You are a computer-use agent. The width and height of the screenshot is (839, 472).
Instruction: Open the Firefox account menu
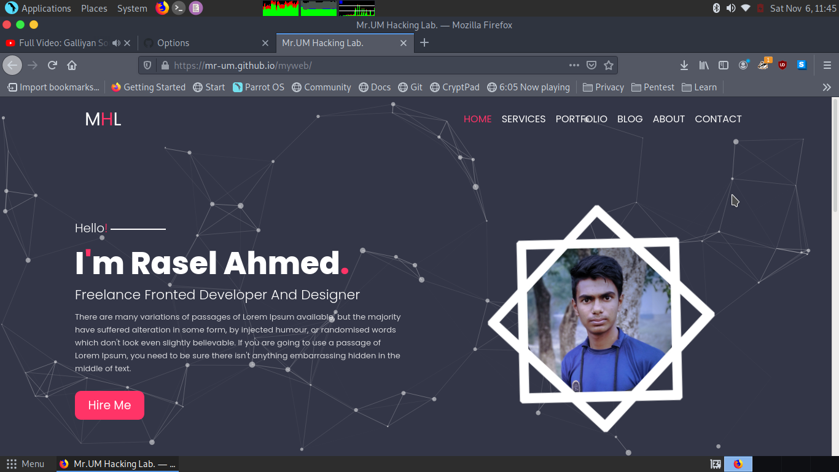[x=743, y=65]
